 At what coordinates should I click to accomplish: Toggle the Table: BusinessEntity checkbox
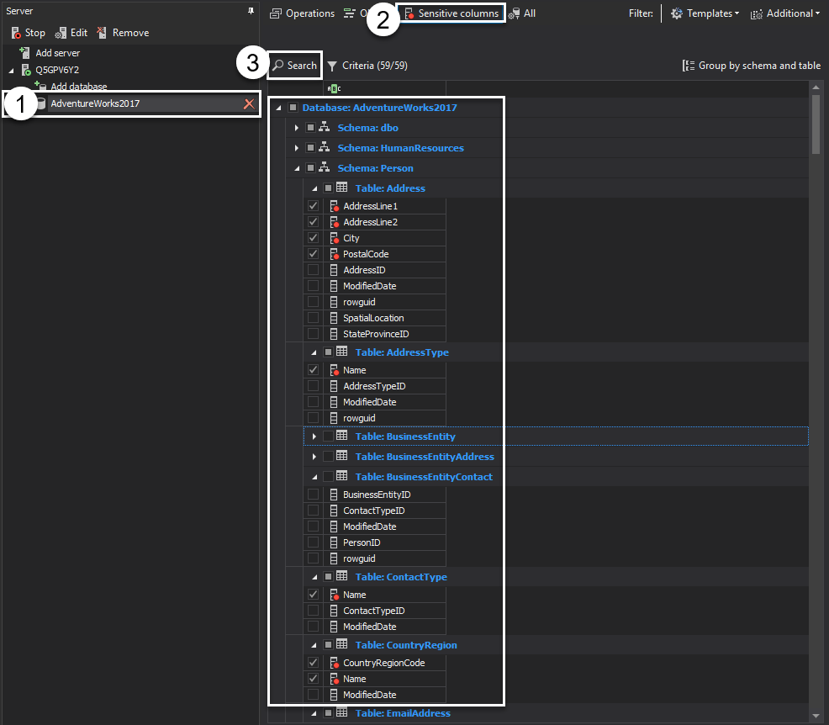point(329,437)
